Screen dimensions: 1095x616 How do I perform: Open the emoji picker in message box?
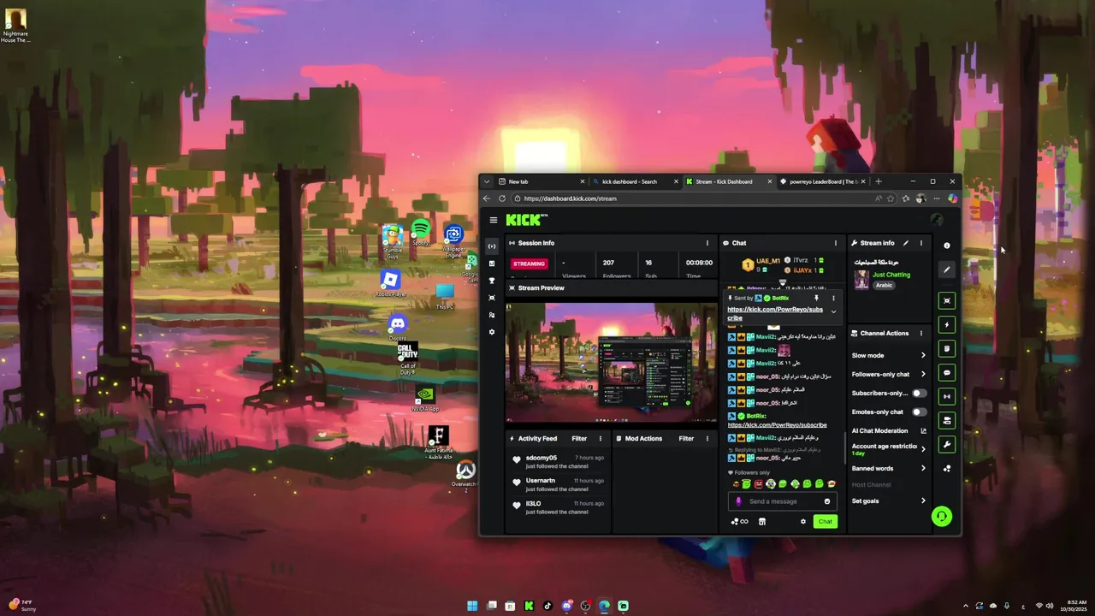[827, 501]
